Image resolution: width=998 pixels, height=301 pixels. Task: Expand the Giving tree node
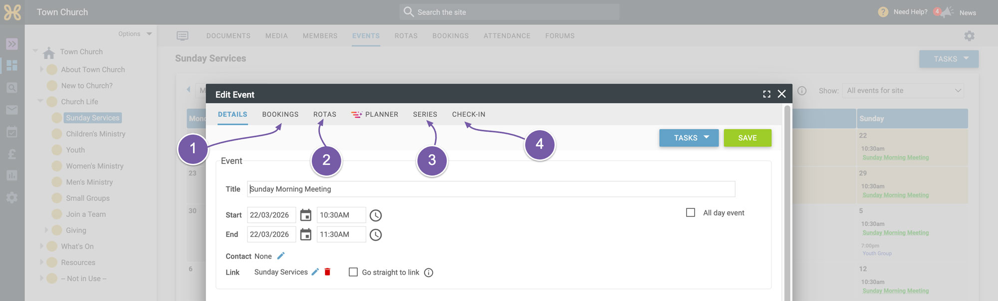[46, 230]
